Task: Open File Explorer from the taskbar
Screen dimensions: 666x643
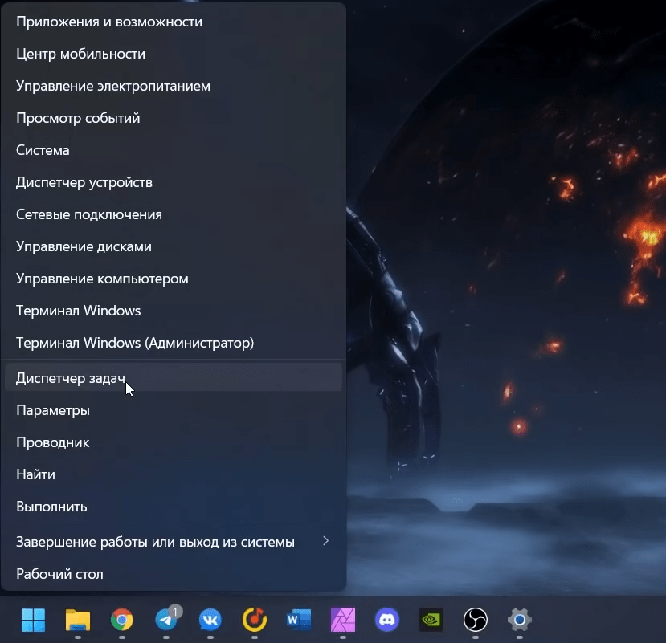Action: click(77, 620)
